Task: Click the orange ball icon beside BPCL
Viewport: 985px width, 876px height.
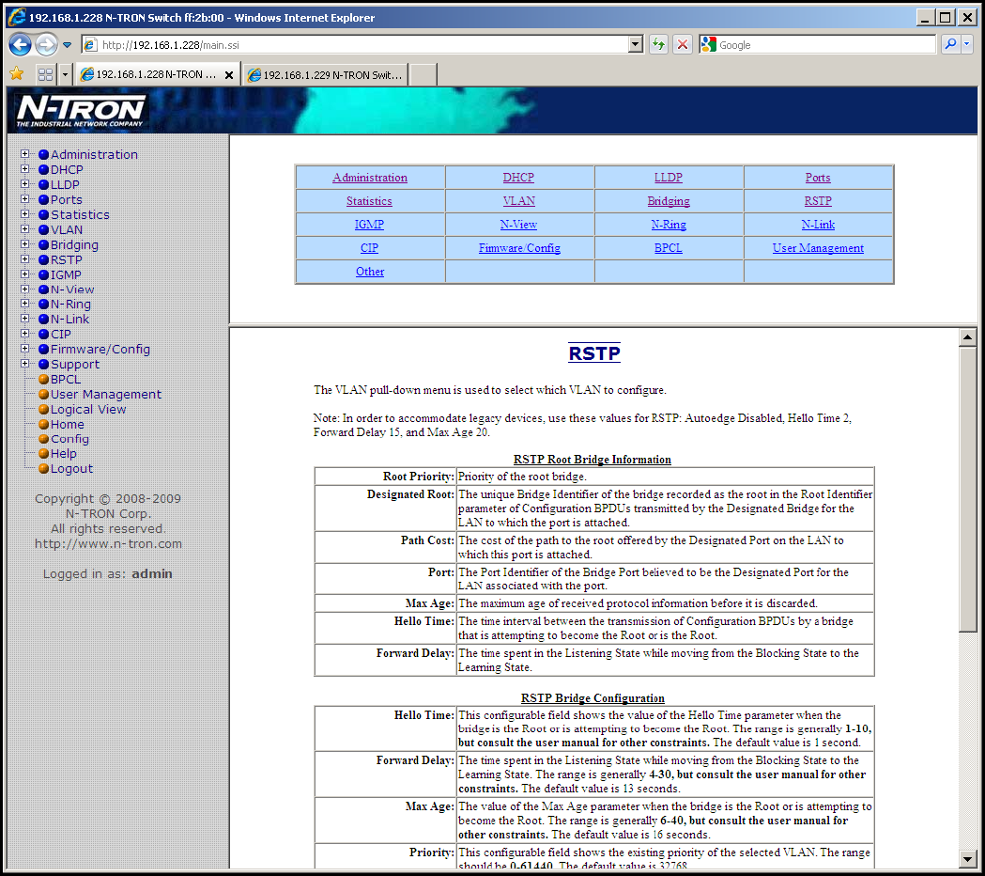Action: [43, 380]
